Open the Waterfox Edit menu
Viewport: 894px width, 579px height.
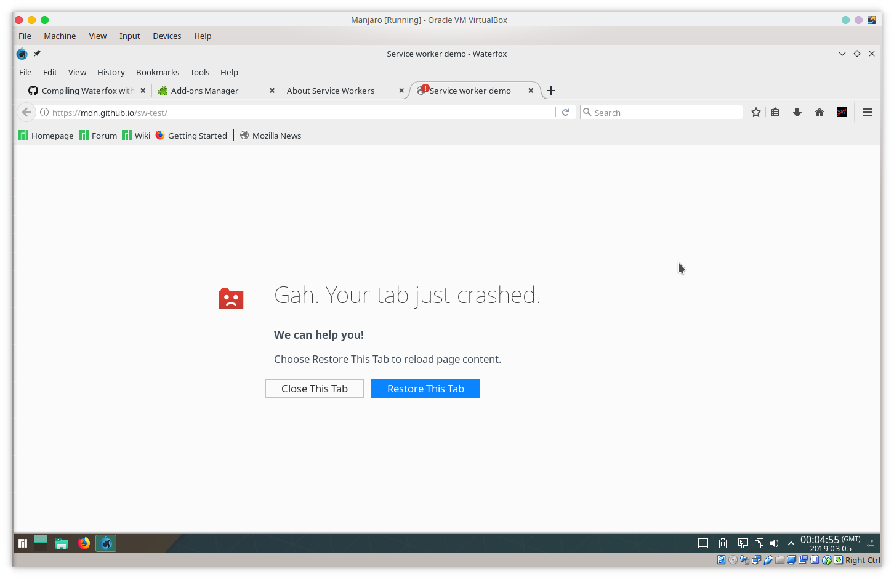[50, 72]
